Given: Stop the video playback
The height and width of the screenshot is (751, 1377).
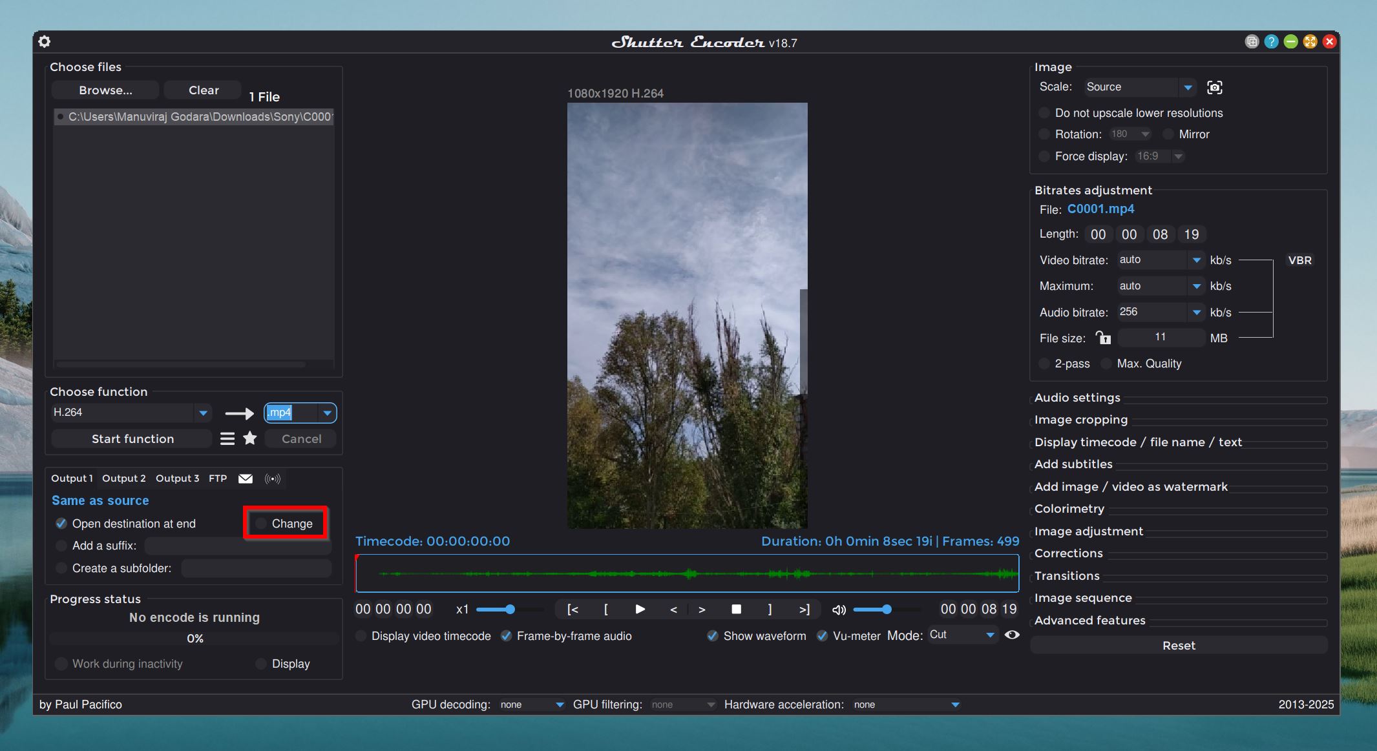Looking at the screenshot, I should [x=736, y=609].
